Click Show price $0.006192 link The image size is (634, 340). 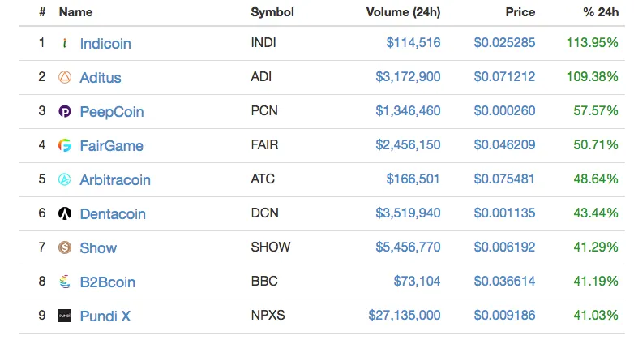(504, 247)
